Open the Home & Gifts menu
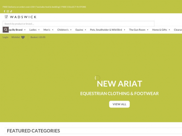Screen dimensions: 182x136 point(160,30)
